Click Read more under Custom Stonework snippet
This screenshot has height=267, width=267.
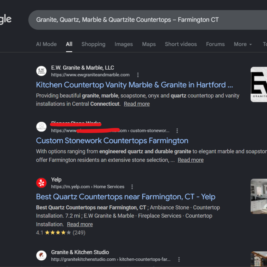[x=191, y=160]
